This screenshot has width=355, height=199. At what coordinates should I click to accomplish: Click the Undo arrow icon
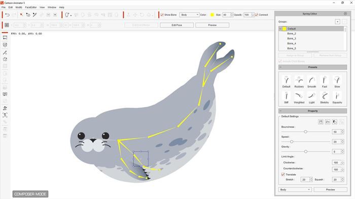coord(7,15)
